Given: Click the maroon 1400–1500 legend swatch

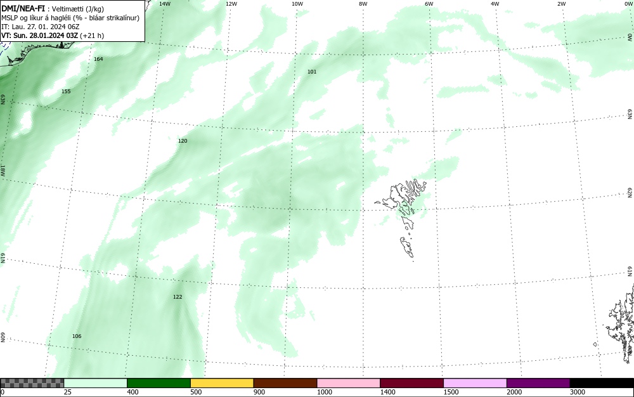Looking at the screenshot, I should click(411, 383).
